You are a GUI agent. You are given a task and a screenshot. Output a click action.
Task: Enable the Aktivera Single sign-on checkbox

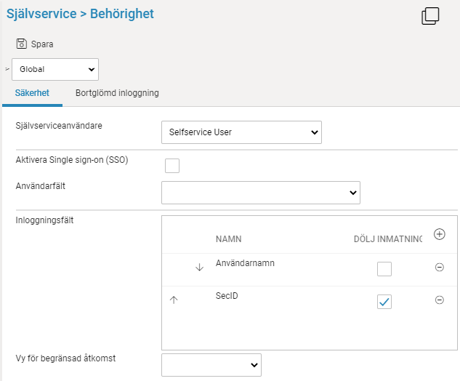point(172,167)
